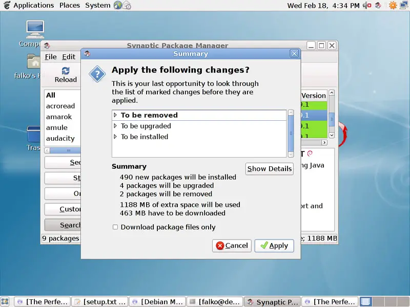Enable Download package files only checkbox
This screenshot has width=410, height=307.
point(115,227)
